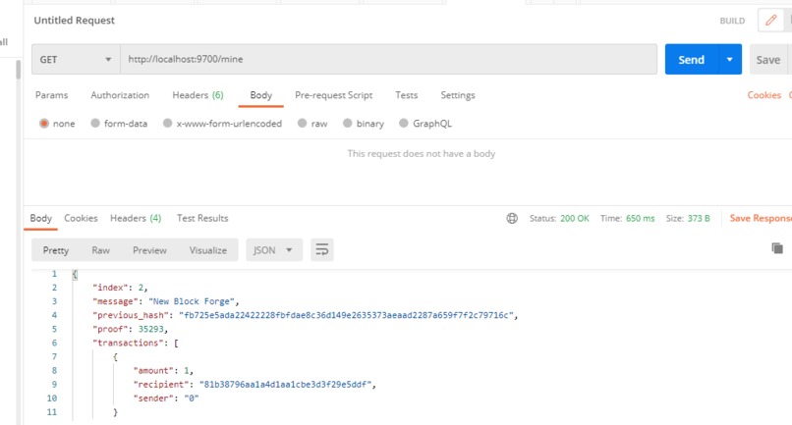
Task: Copy response using the clipboard icon
Action: [777, 247]
